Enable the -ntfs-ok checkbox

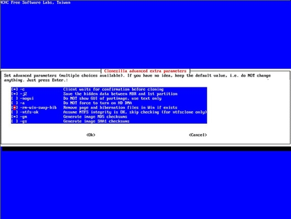(14, 112)
